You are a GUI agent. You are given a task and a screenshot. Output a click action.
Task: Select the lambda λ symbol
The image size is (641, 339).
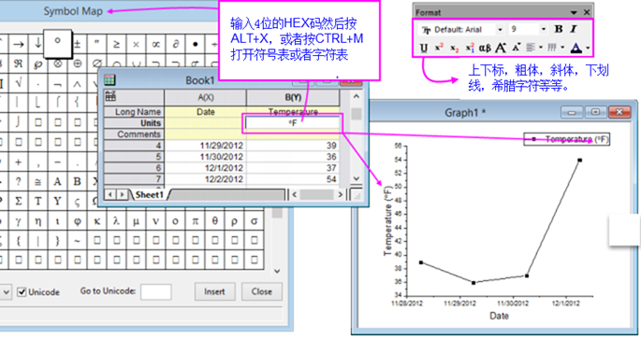pyautogui.click(x=117, y=220)
